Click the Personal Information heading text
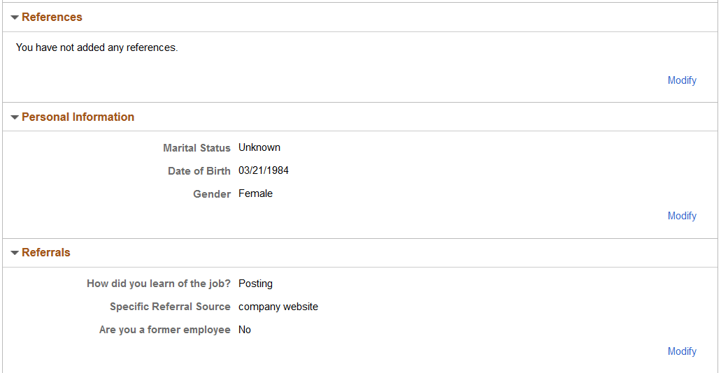The image size is (721, 373). pyautogui.click(x=78, y=117)
